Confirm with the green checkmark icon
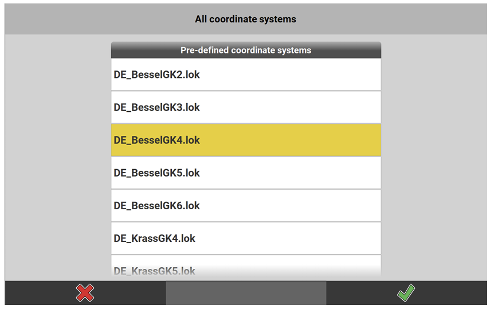494x313 pixels. (406, 293)
